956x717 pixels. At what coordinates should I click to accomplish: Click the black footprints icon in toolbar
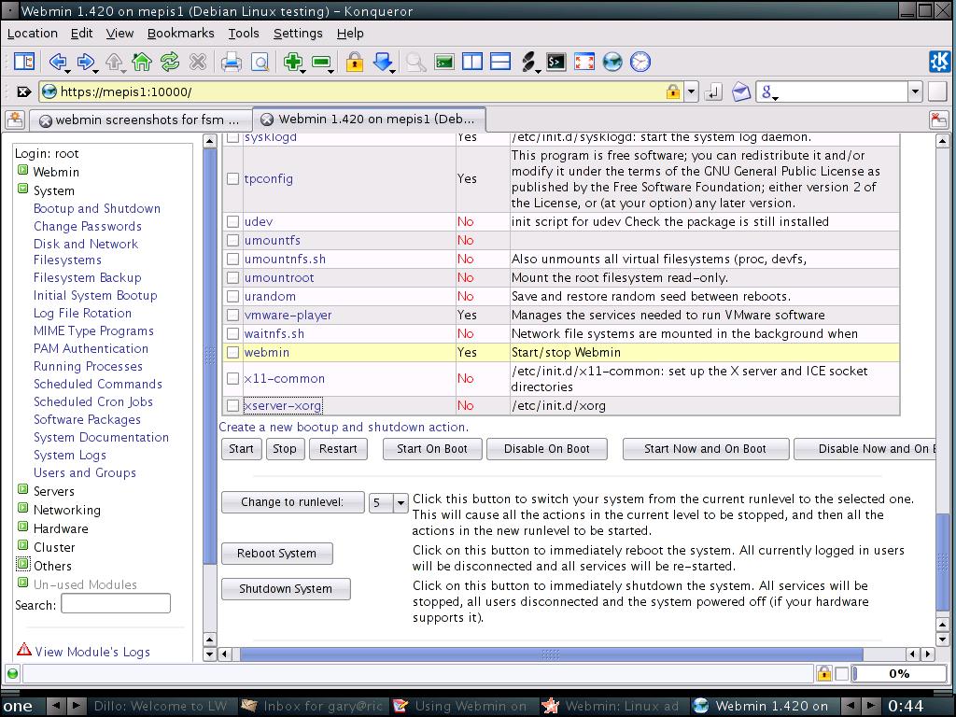pyautogui.click(x=529, y=62)
